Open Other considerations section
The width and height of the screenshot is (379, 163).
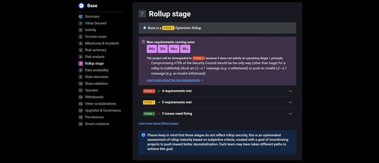click(100, 104)
